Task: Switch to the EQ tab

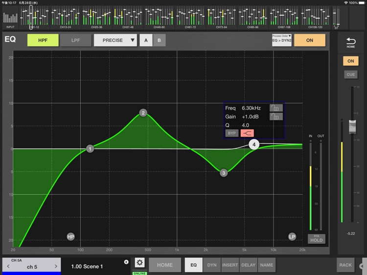Action: (x=194, y=265)
